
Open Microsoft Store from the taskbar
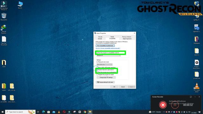49,112
